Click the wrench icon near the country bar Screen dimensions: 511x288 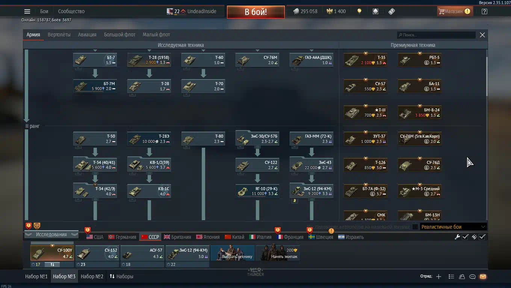click(x=457, y=237)
